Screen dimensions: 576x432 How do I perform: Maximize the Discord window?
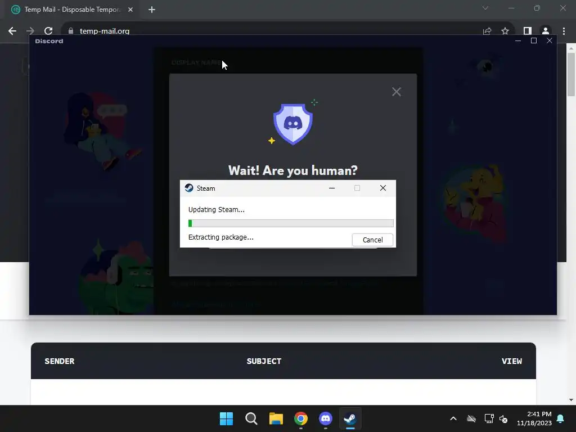tap(534, 40)
